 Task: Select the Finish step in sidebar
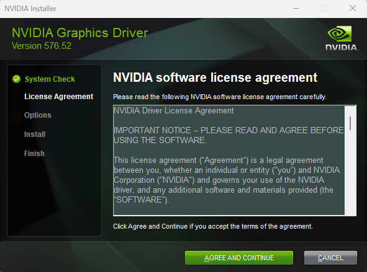34,154
